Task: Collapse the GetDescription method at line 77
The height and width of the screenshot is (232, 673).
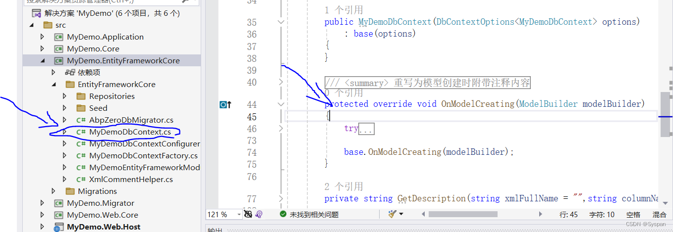Action: pos(281,198)
